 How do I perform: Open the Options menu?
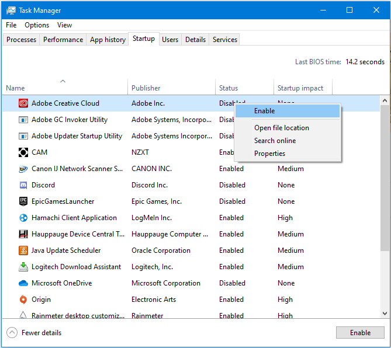pyautogui.click(x=37, y=25)
